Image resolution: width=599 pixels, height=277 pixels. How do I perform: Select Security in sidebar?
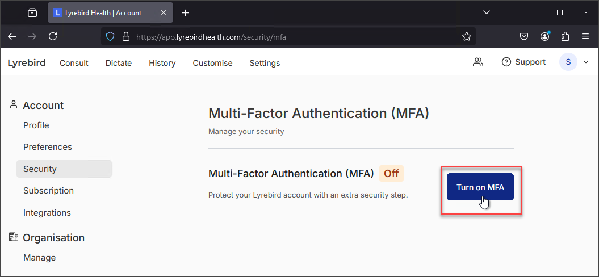64,169
